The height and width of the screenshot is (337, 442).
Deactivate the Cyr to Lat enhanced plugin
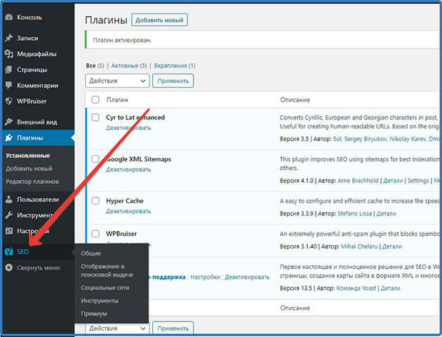click(x=128, y=128)
